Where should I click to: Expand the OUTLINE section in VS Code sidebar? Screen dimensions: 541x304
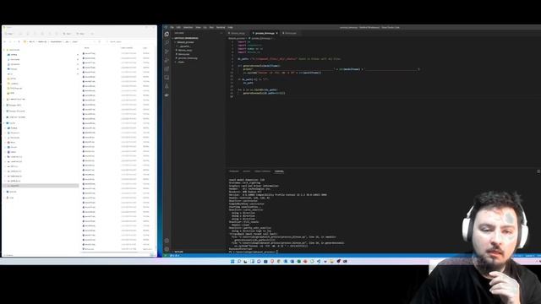click(x=178, y=252)
